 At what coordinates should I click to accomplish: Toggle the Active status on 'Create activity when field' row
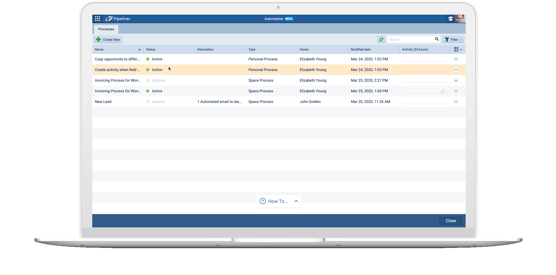tap(148, 70)
